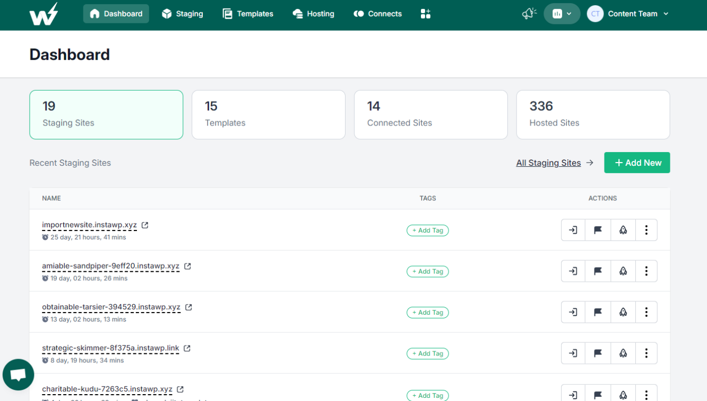Open the usage stats dropdown in header
This screenshot has width=707, height=401.
[562, 14]
